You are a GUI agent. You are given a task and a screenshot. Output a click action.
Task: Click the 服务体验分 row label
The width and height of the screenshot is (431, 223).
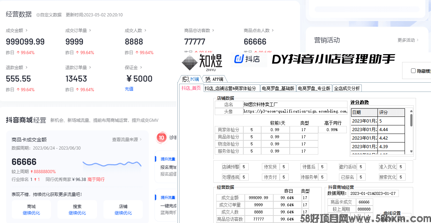pos(229,151)
